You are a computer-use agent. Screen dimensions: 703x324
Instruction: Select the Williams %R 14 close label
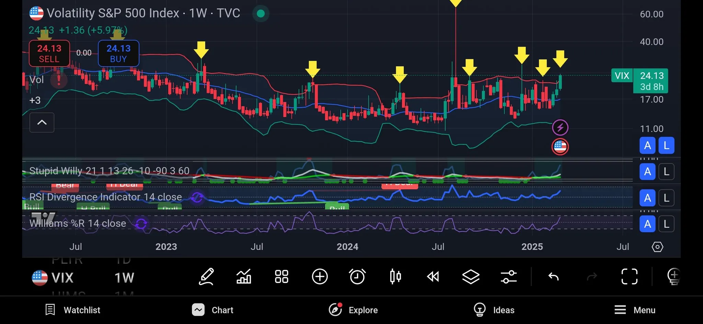point(78,223)
